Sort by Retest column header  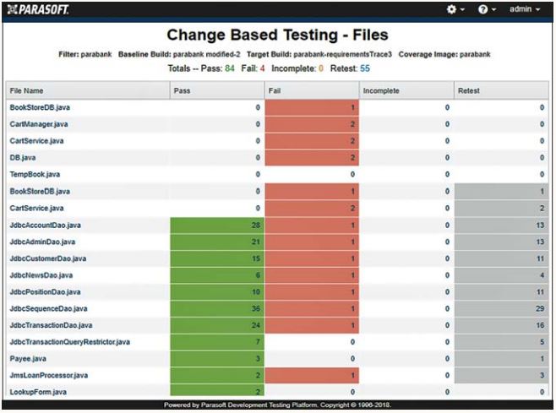click(468, 90)
